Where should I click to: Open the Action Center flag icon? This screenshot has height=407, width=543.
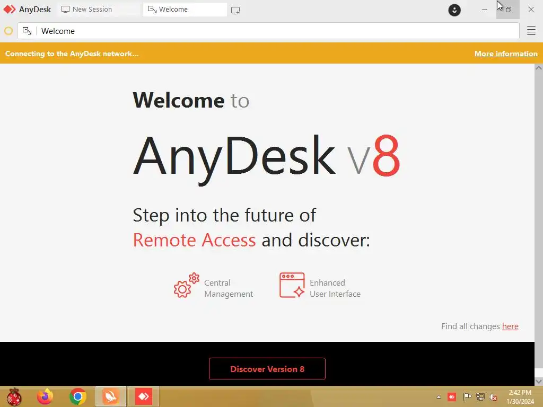point(467,397)
